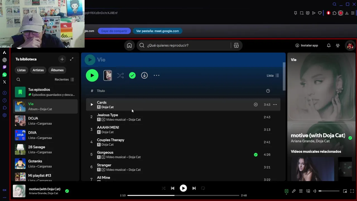The image size is (357, 201).
Task: Open Tus episodios in the library
Action: 45,92
